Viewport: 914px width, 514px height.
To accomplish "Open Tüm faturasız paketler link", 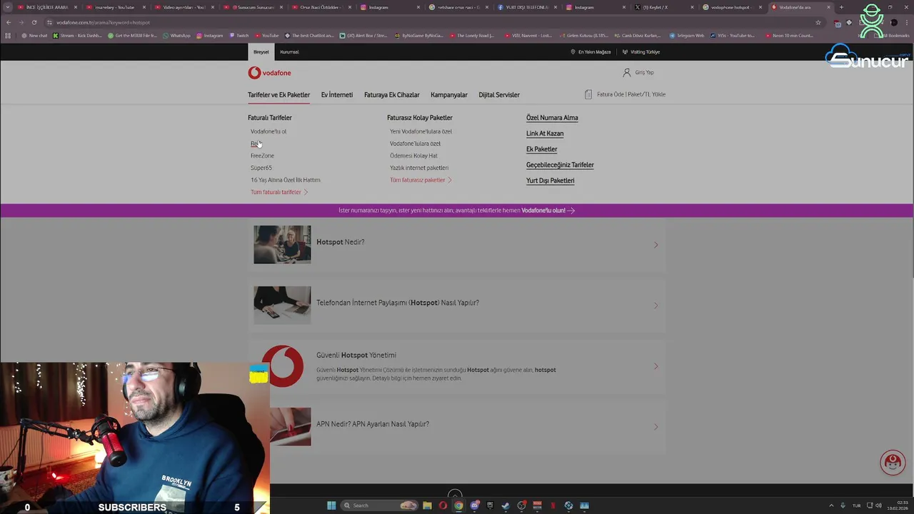I will click(421, 180).
